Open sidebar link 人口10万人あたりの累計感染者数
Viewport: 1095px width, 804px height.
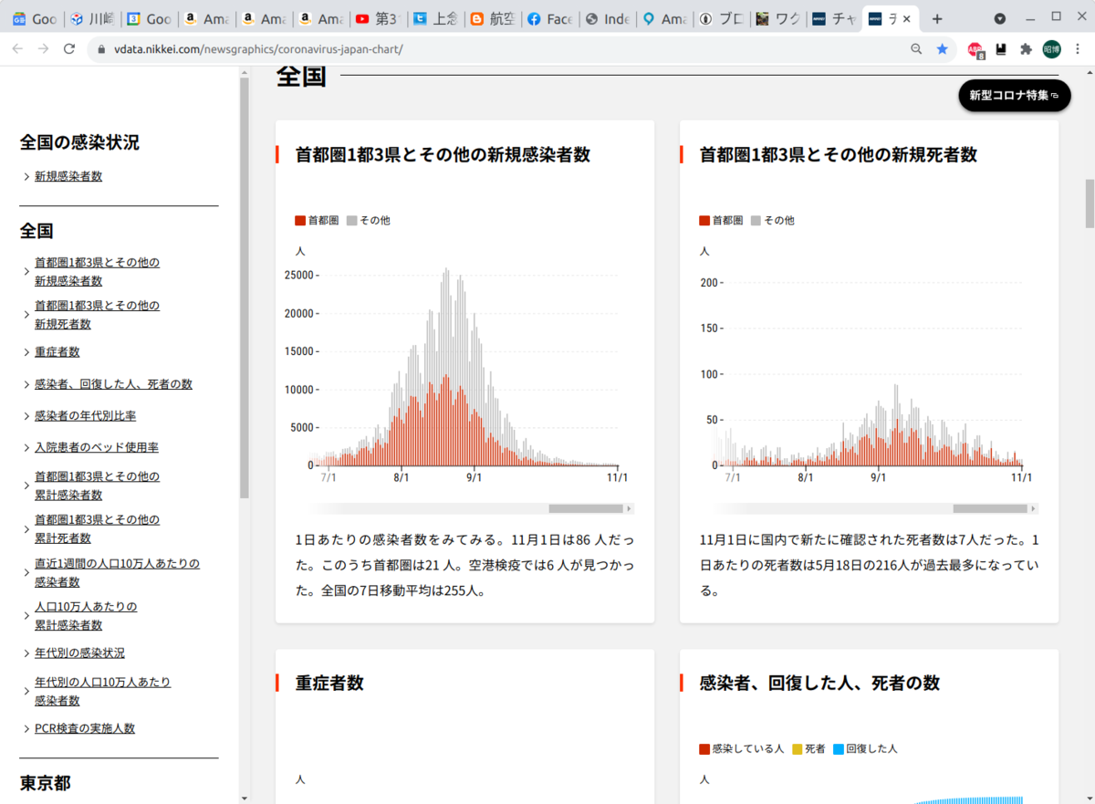86,616
